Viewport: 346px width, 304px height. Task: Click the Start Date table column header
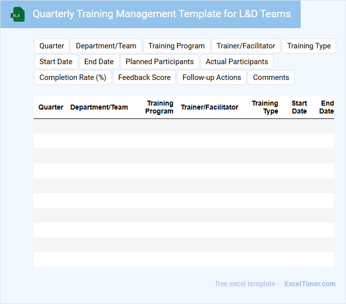click(299, 107)
